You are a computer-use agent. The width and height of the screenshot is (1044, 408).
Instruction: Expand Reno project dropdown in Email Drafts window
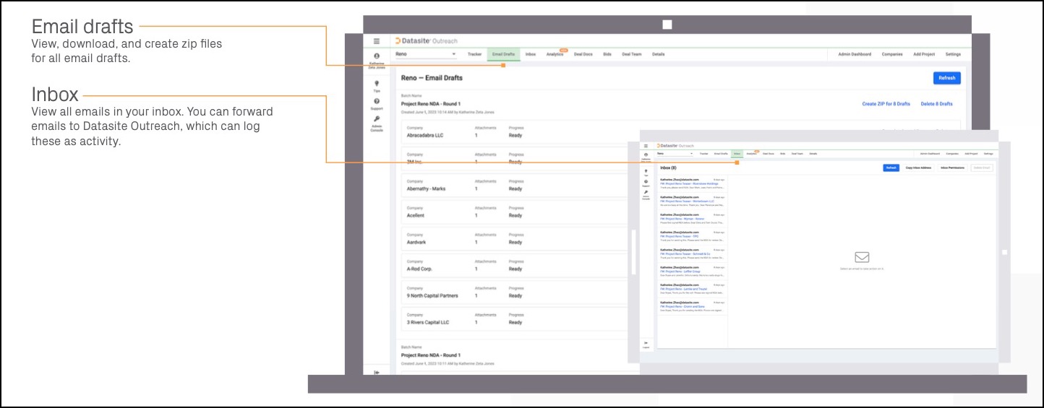pos(427,54)
